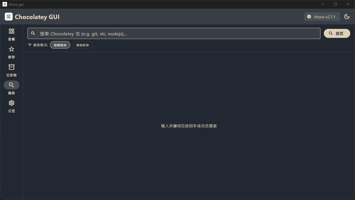Click the 搜索 sidebar label
This screenshot has height=200, width=355.
[11, 93]
